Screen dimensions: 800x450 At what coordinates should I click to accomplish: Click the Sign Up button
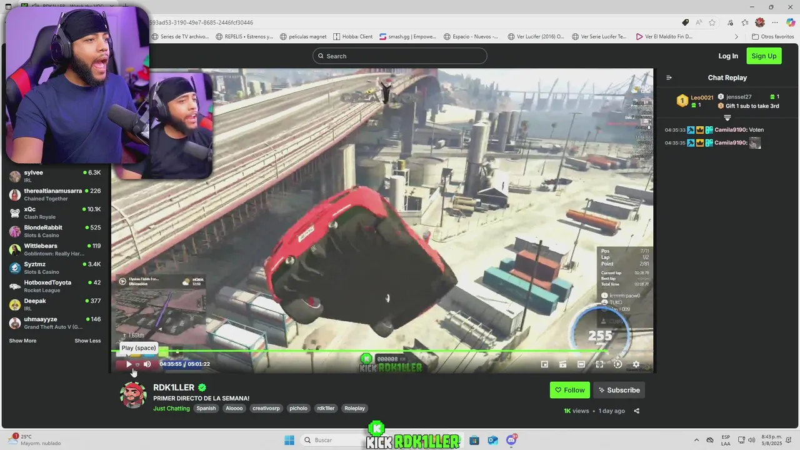click(x=764, y=56)
